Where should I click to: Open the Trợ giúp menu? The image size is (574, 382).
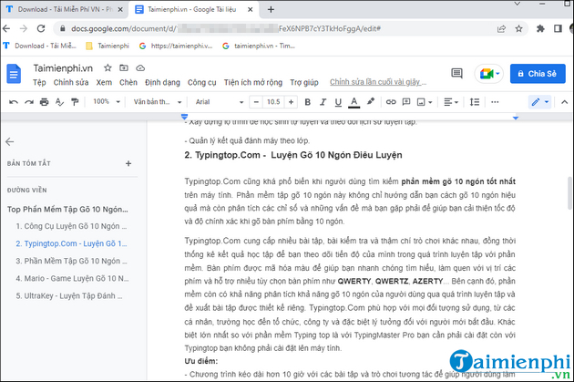point(304,82)
